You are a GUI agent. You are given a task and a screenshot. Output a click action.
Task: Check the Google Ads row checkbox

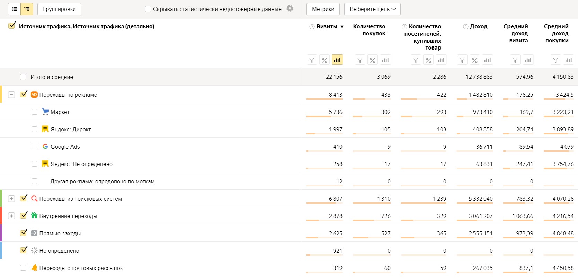34,146
